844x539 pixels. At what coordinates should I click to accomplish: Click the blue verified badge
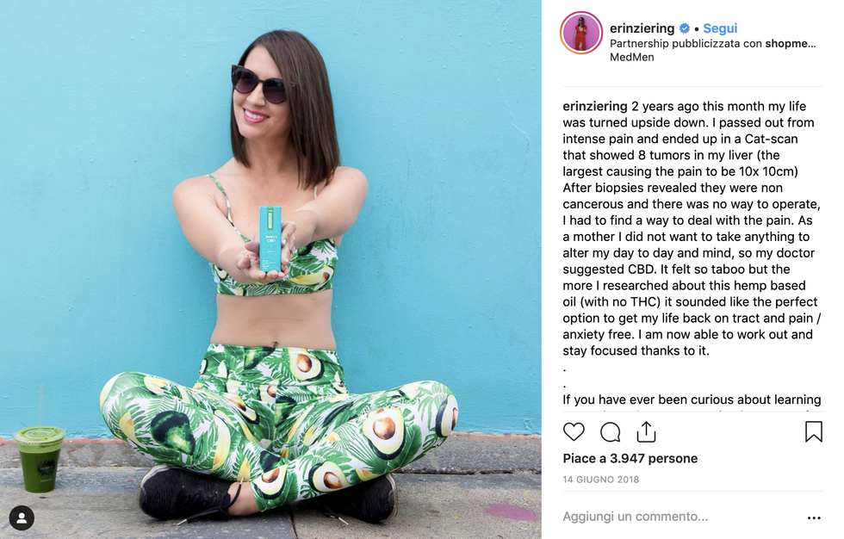685,28
